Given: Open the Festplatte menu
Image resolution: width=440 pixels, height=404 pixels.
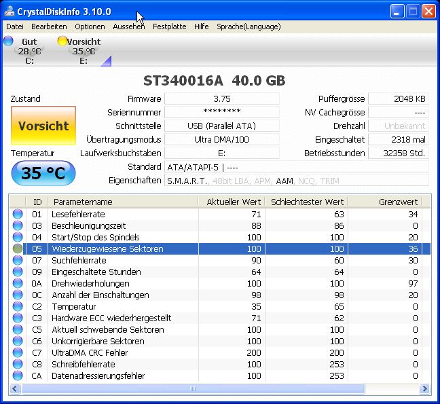Looking at the screenshot, I should [170, 26].
